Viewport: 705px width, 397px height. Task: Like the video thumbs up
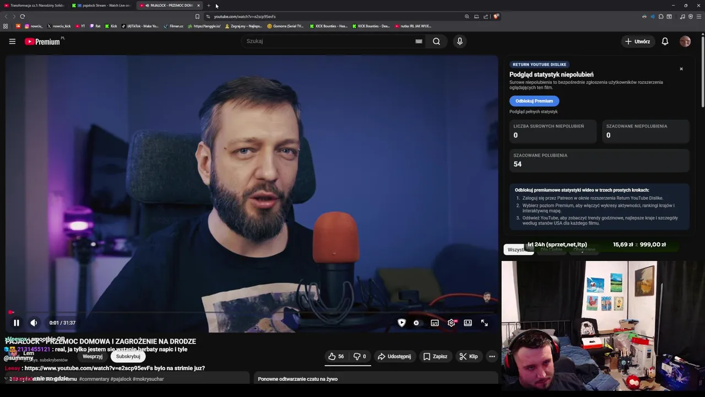pyautogui.click(x=336, y=357)
